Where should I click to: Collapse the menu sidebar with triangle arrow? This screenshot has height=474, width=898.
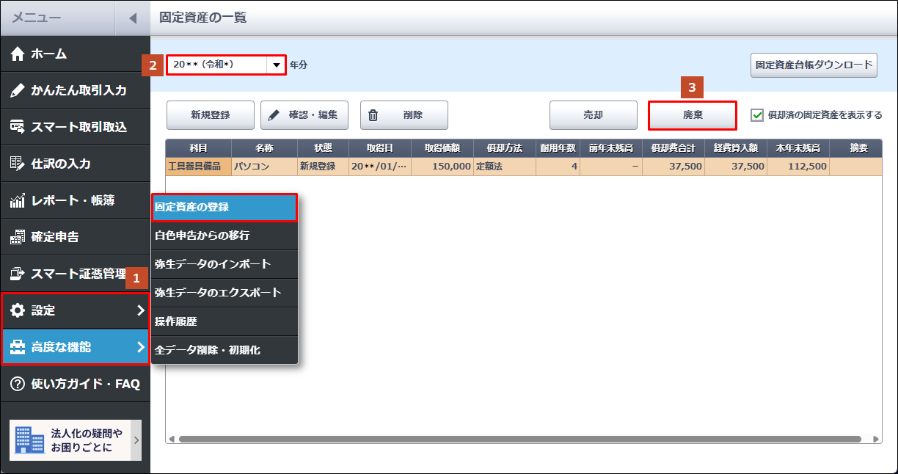[x=132, y=18]
